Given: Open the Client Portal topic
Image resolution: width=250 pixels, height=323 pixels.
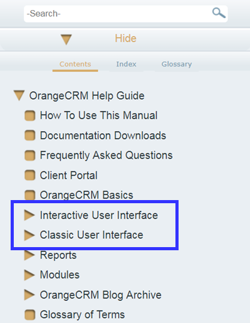Looking at the screenshot, I should (68, 175).
